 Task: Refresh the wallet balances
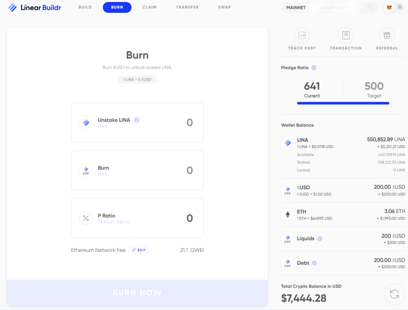[x=394, y=294]
